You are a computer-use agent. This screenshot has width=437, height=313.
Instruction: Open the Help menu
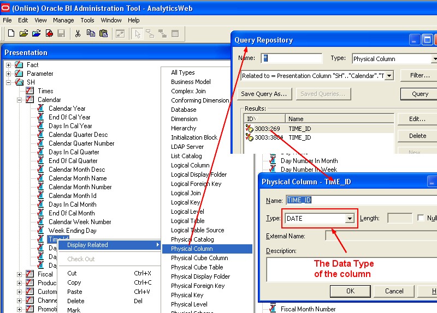coord(133,20)
